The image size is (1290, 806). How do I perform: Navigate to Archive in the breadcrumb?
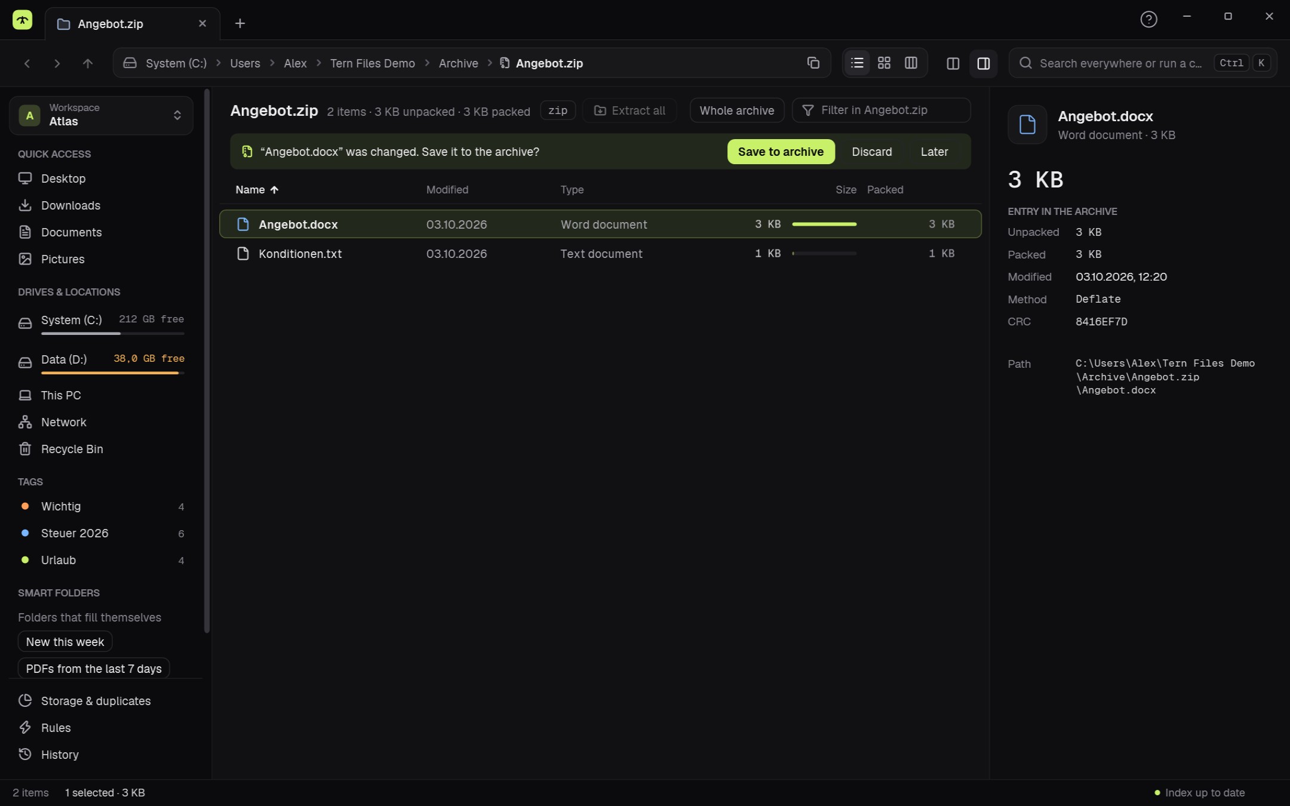[x=458, y=63]
